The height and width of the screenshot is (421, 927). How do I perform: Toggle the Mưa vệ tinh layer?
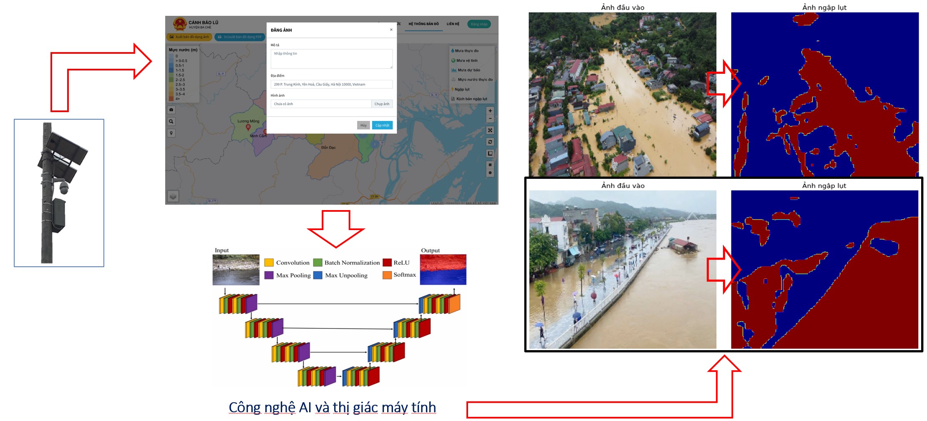pos(464,60)
